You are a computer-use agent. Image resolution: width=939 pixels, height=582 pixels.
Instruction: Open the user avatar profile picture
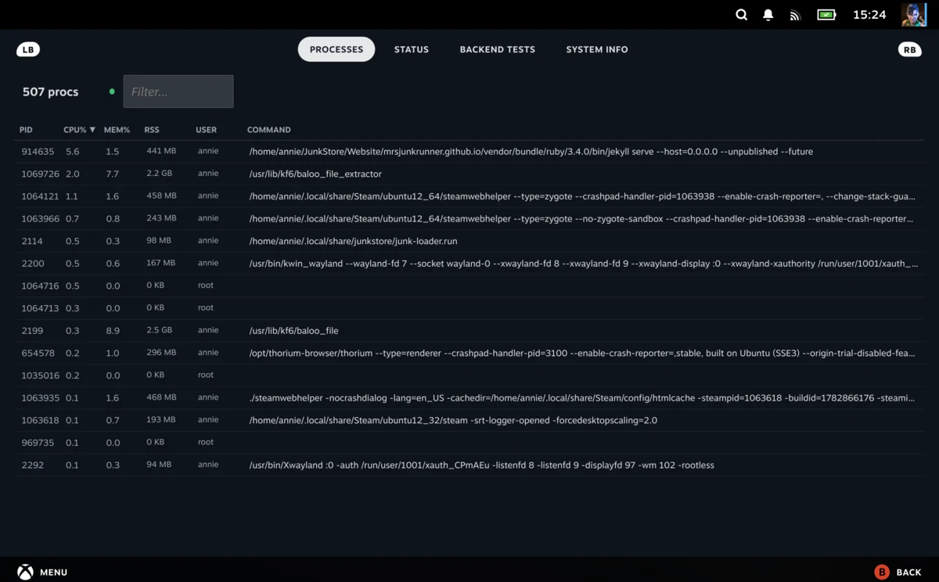click(914, 15)
